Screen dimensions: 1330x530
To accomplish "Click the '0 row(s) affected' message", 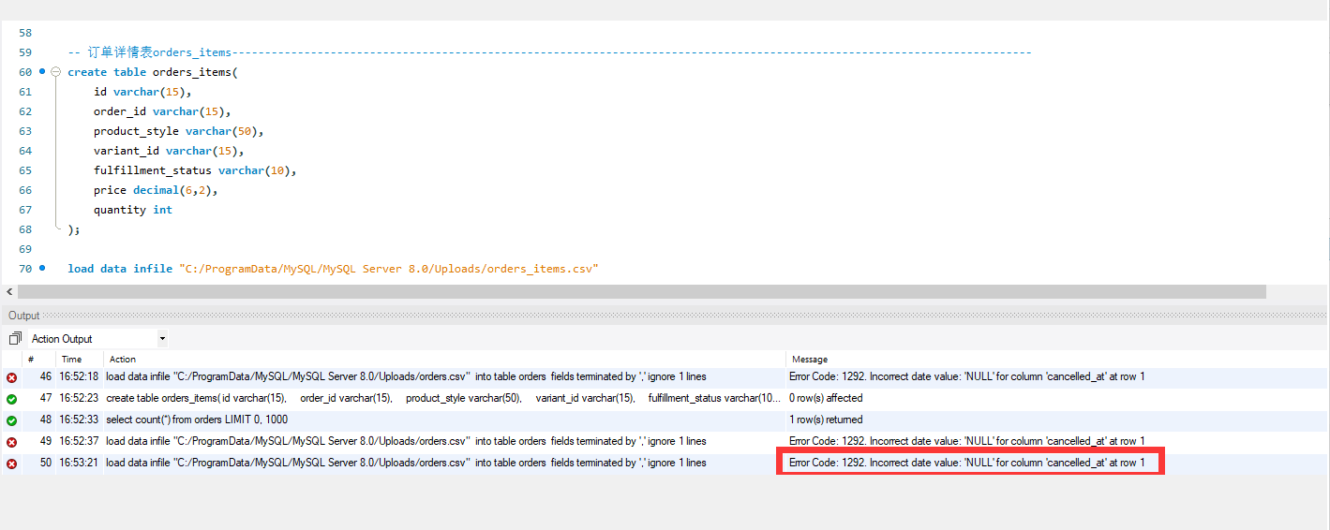I will (826, 398).
